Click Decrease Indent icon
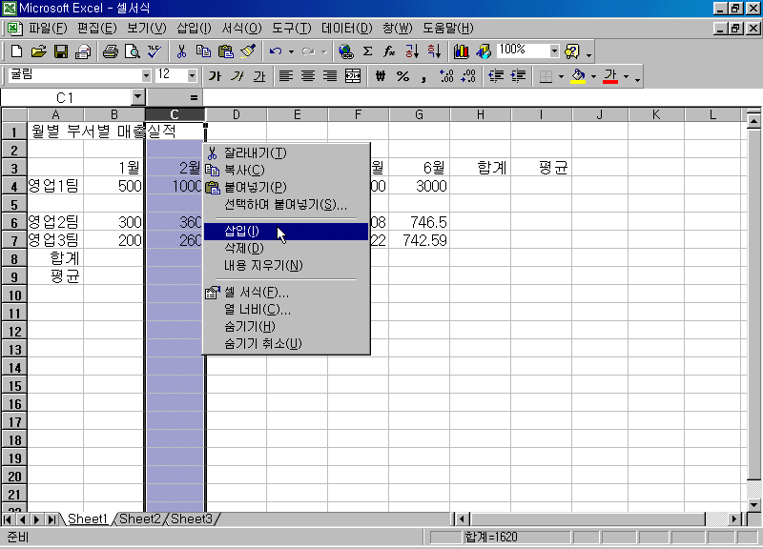763x549 pixels. pos(496,76)
